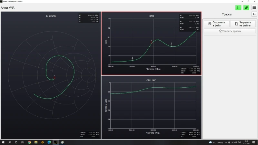Open File Explorer from the taskbar
The image size is (258, 145).
click(36, 142)
